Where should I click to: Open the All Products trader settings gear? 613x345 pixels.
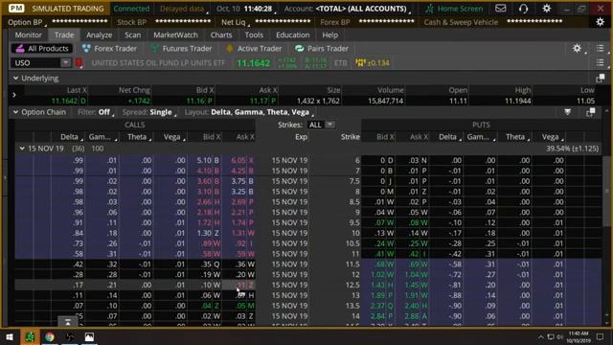(x=577, y=48)
